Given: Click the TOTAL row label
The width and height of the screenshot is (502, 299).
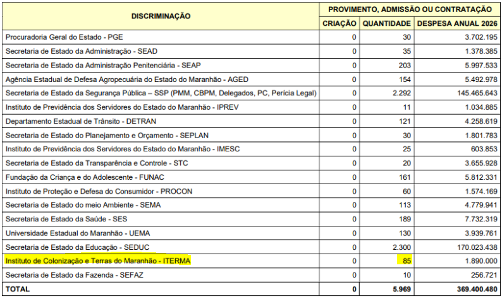Looking at the screenshot, I should 17,289.
